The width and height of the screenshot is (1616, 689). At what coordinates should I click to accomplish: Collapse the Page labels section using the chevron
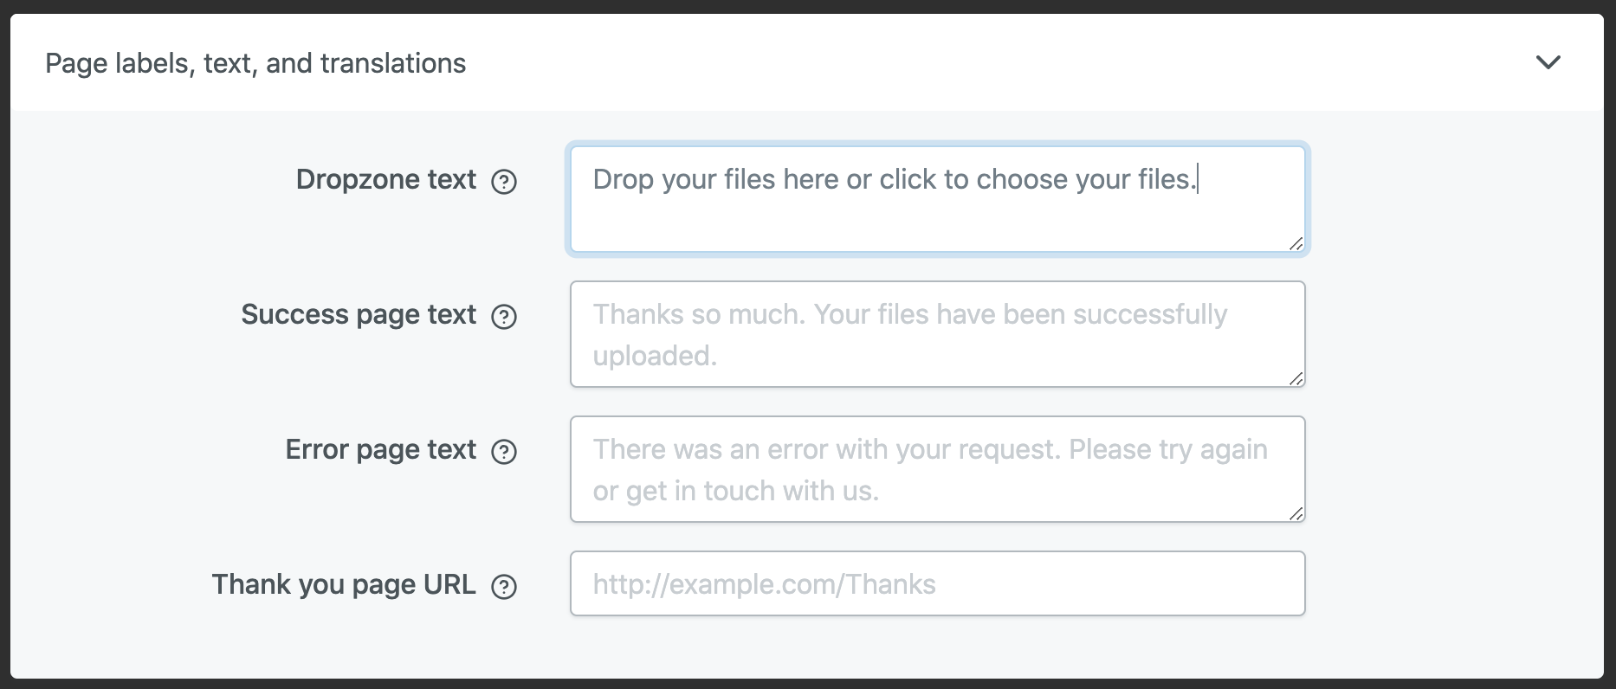pos(1548,62)
